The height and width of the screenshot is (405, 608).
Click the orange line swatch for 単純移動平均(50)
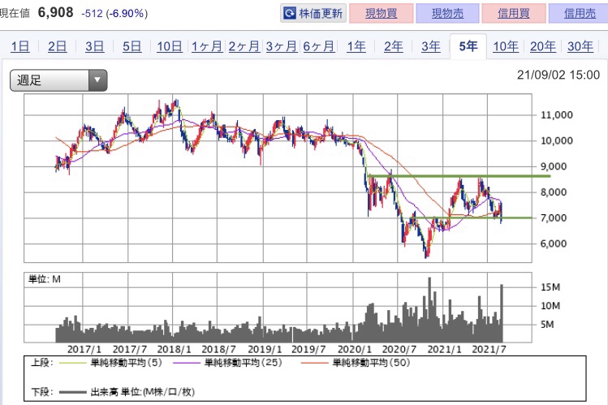click(314, 363)
